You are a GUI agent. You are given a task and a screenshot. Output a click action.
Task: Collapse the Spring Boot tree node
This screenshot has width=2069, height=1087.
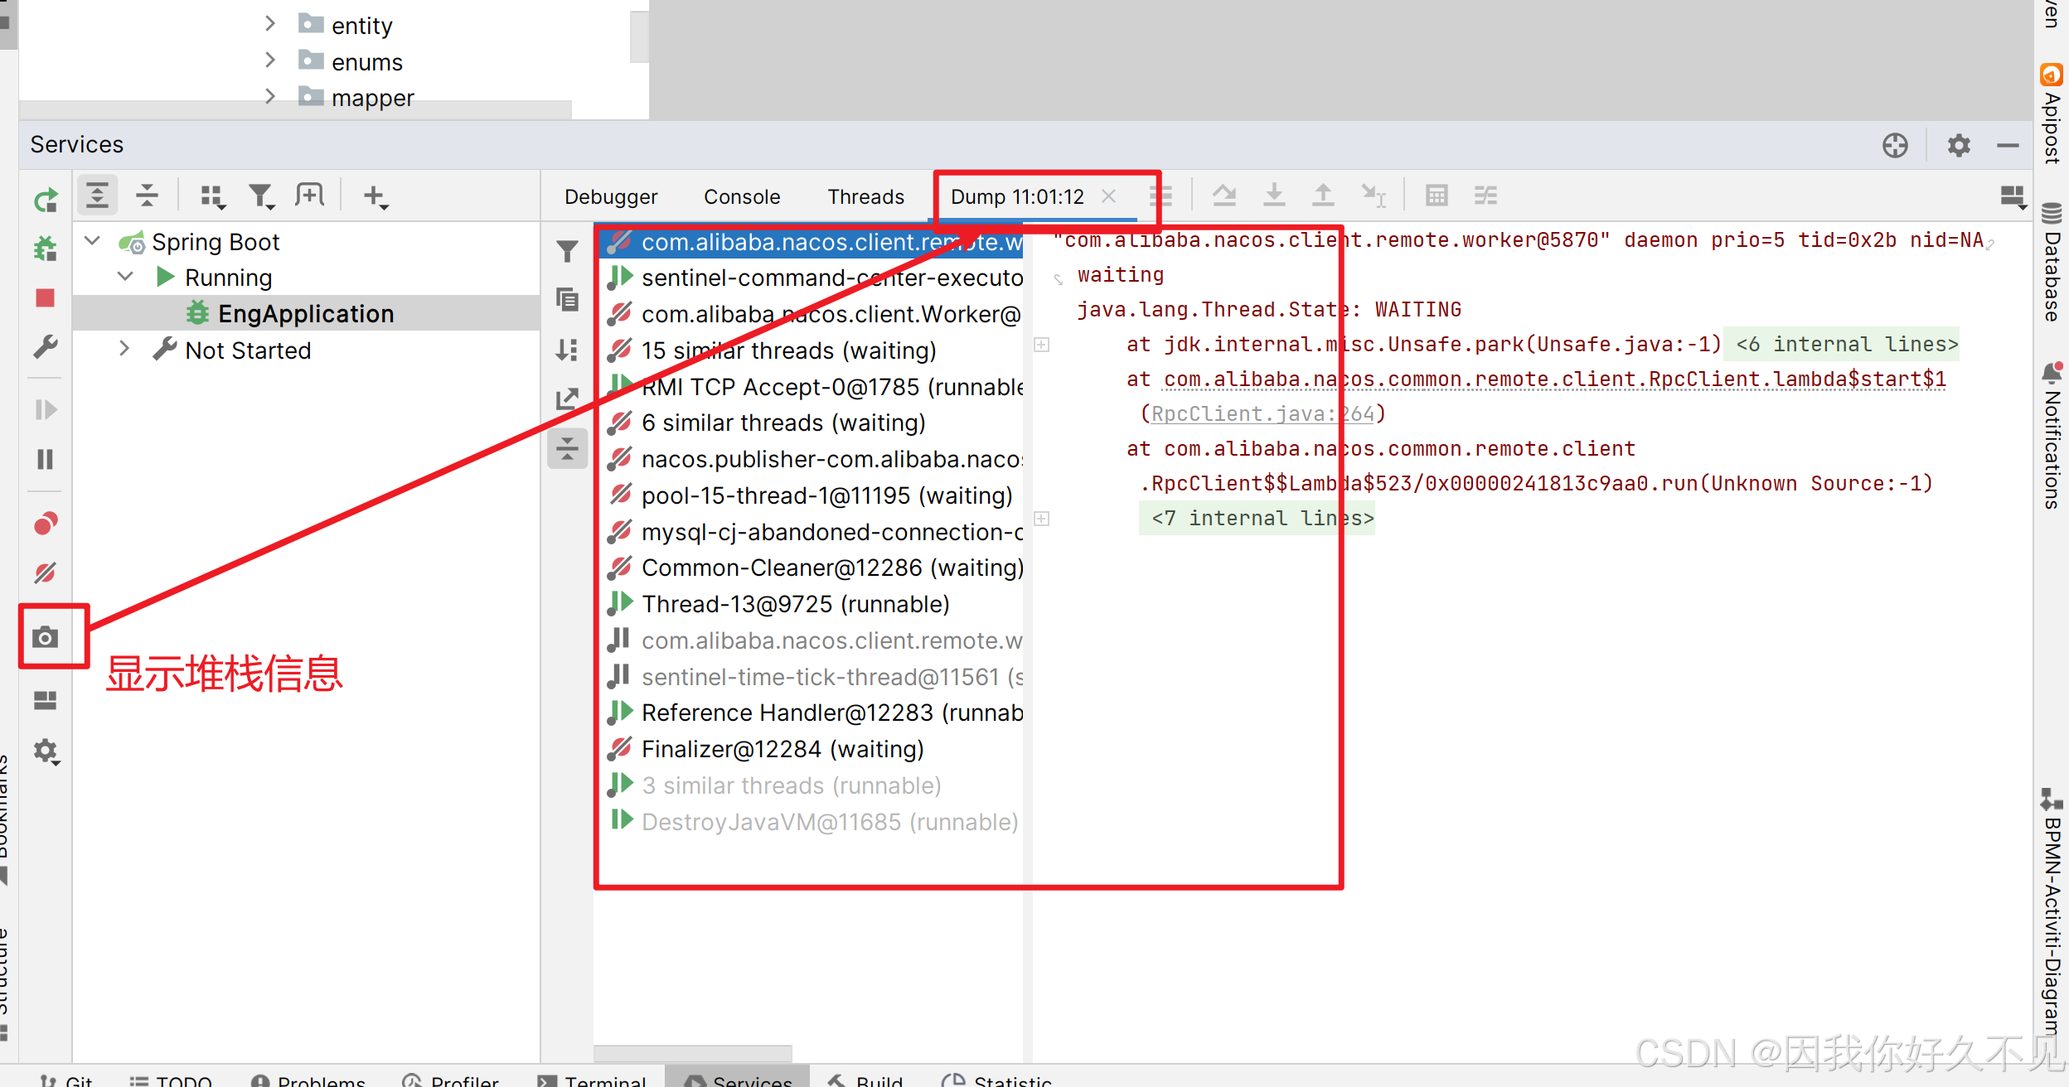click(93, 241)
